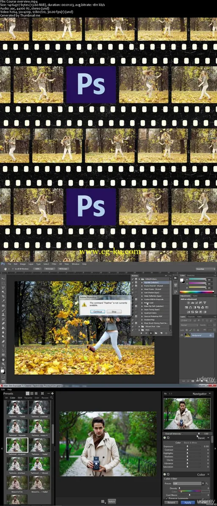Select the Move tool in Photoshop toolbar

[x=3, y=278]
